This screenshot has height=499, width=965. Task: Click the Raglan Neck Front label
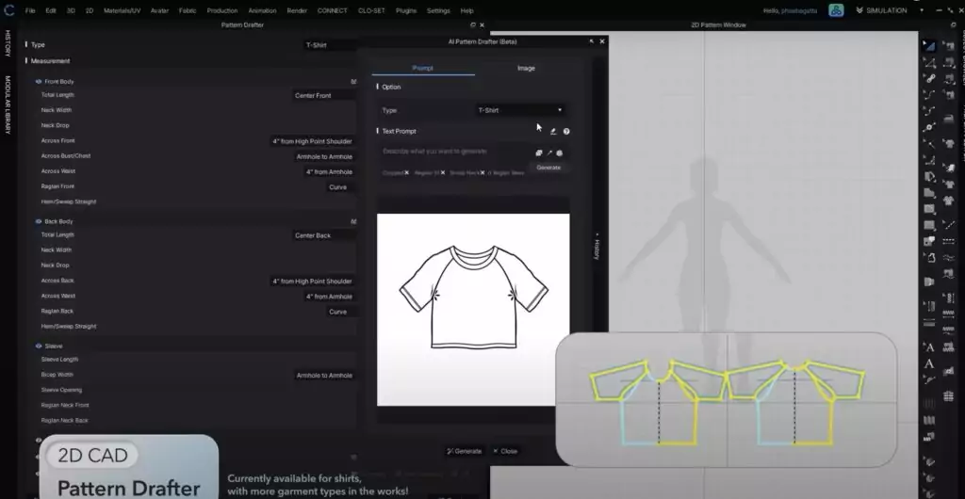pos(65,406)
